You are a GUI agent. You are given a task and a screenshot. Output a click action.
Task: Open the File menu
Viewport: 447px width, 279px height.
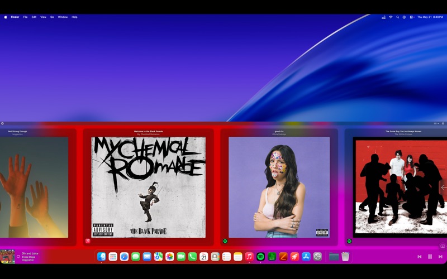[25, 17]
